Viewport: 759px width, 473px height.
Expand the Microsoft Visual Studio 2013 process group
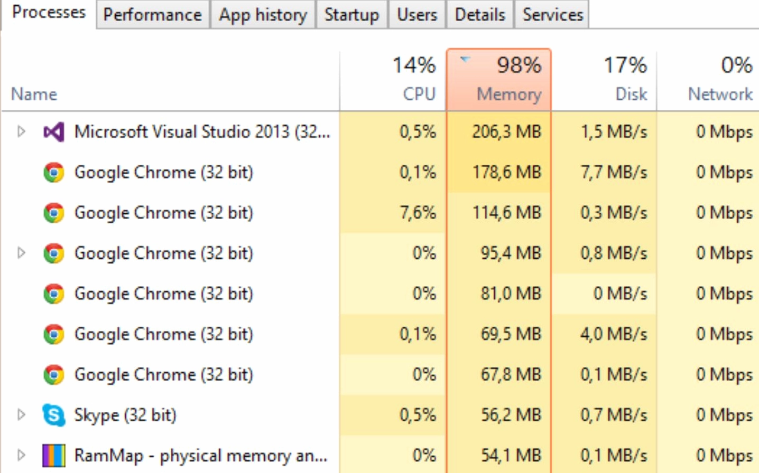[x=21, y=132]
